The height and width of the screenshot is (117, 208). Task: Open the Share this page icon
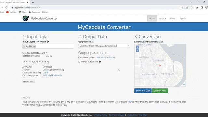(x=187, y=7)
